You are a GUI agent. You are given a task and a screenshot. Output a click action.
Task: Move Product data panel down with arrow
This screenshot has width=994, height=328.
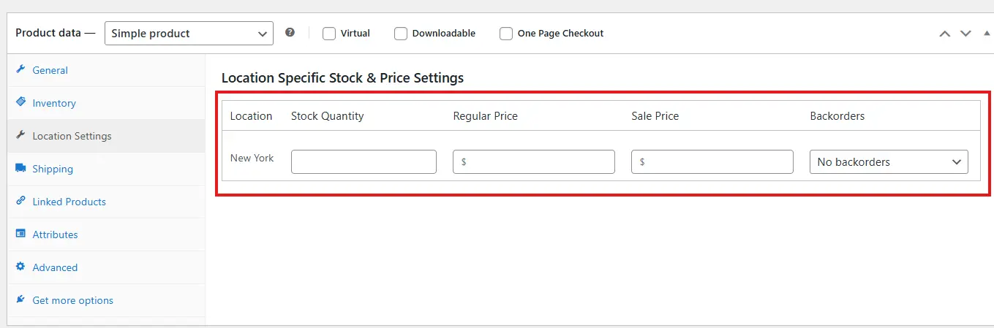[x=965, y=34]
